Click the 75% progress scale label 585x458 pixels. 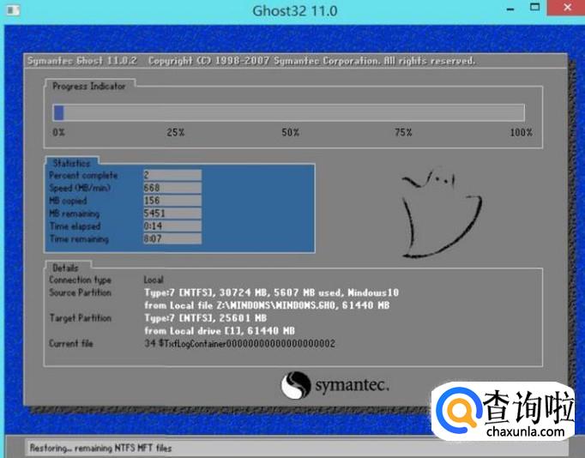403,132
